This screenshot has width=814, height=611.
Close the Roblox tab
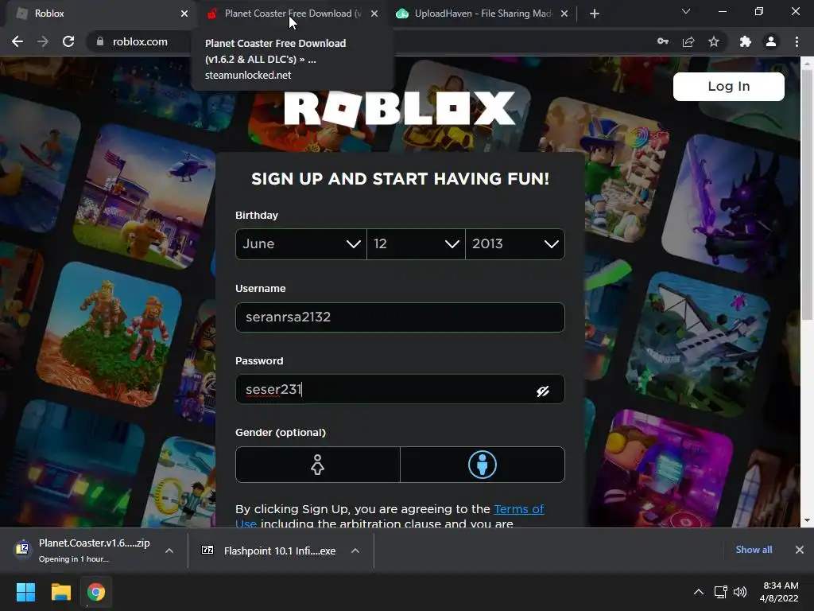coord(184,14)
